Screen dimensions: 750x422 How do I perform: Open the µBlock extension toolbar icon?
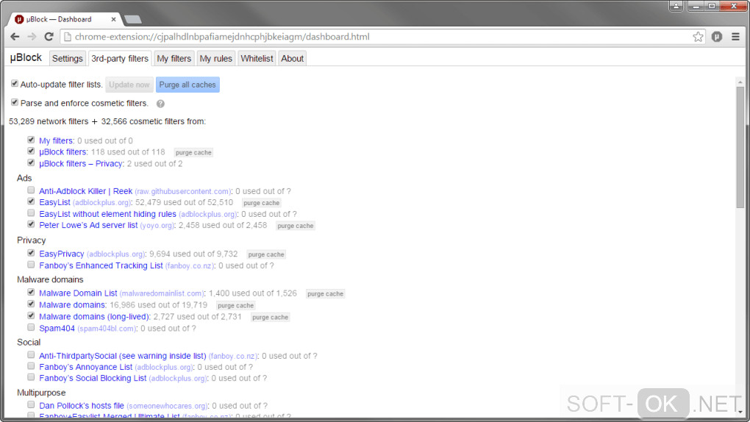[x=716, y=37]
